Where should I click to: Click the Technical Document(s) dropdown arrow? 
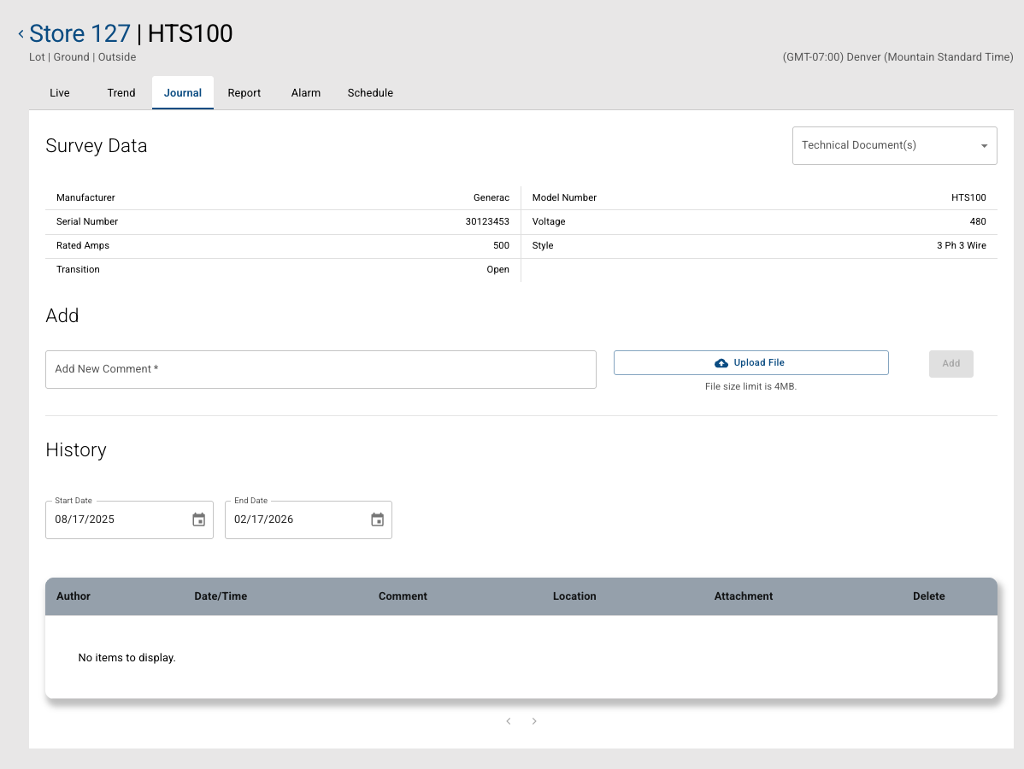tap(985, 146)
